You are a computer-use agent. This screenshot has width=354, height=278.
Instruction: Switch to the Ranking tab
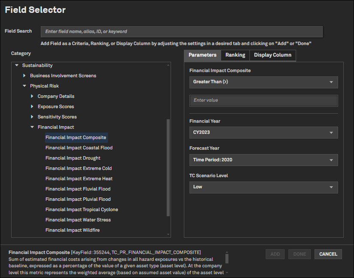(x=235, y=55)
